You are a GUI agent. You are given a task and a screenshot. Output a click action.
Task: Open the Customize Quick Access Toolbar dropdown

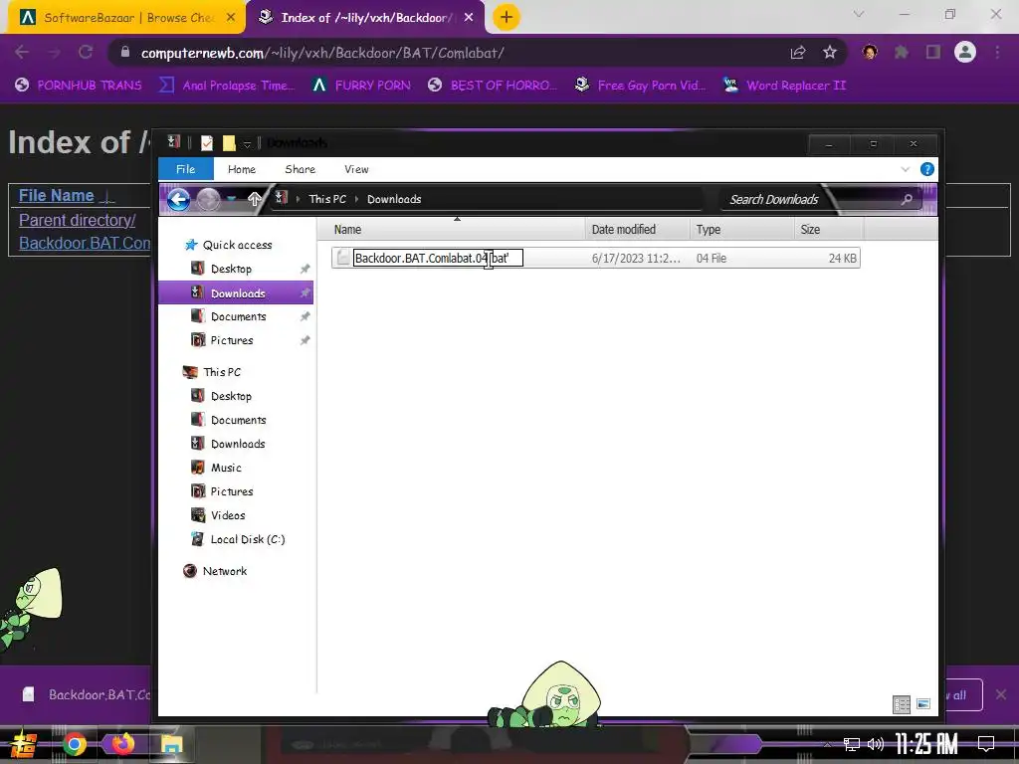[247, 143]
